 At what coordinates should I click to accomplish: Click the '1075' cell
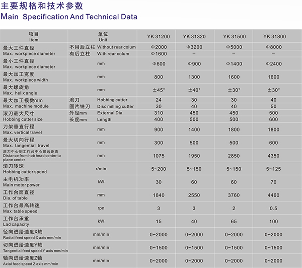(159, 156)
